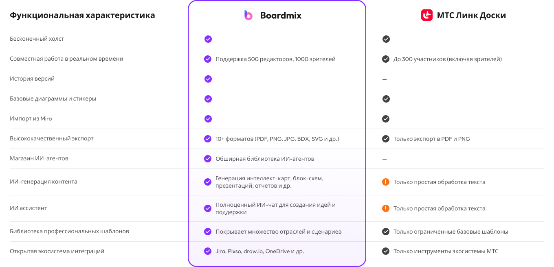
Task: Click MTS dash in История версий row
Action: (385, 79)
